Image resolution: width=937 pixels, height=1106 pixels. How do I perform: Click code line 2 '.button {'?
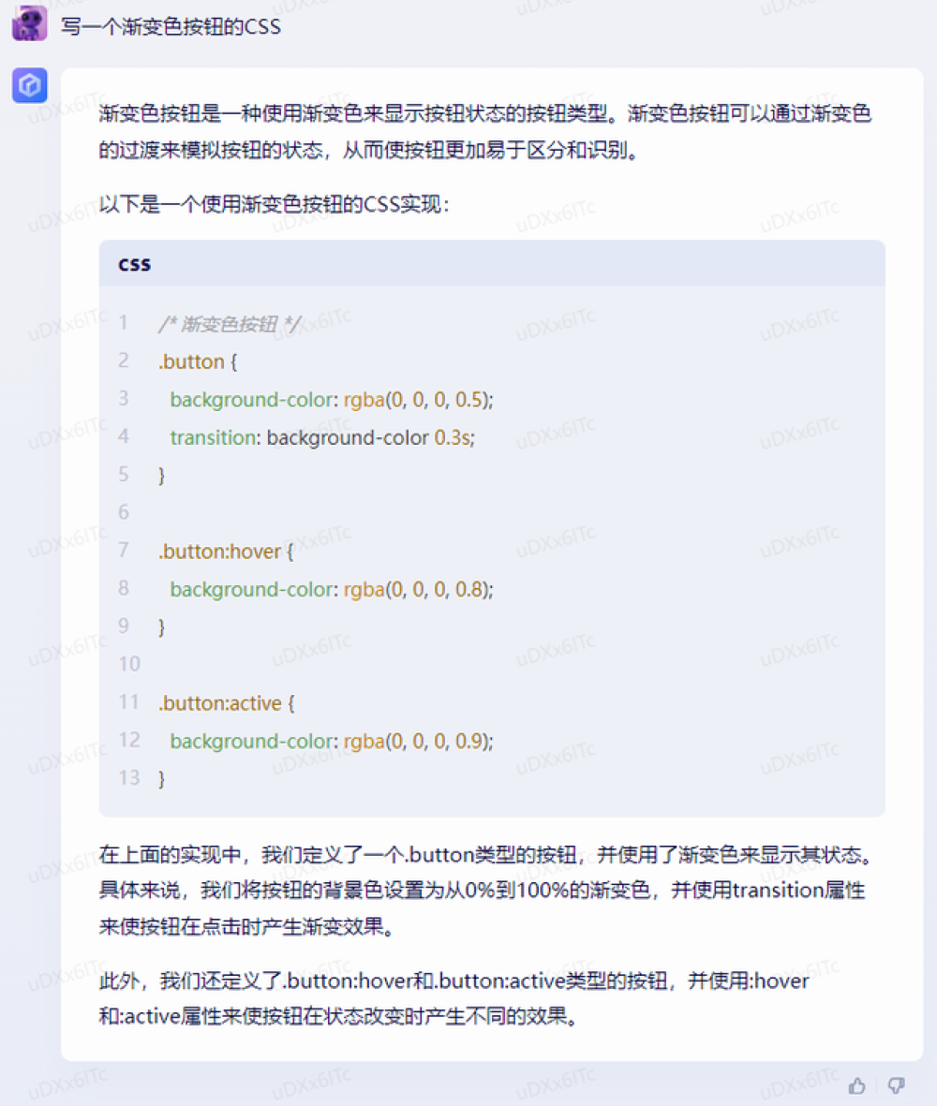[x=198, y=361]
